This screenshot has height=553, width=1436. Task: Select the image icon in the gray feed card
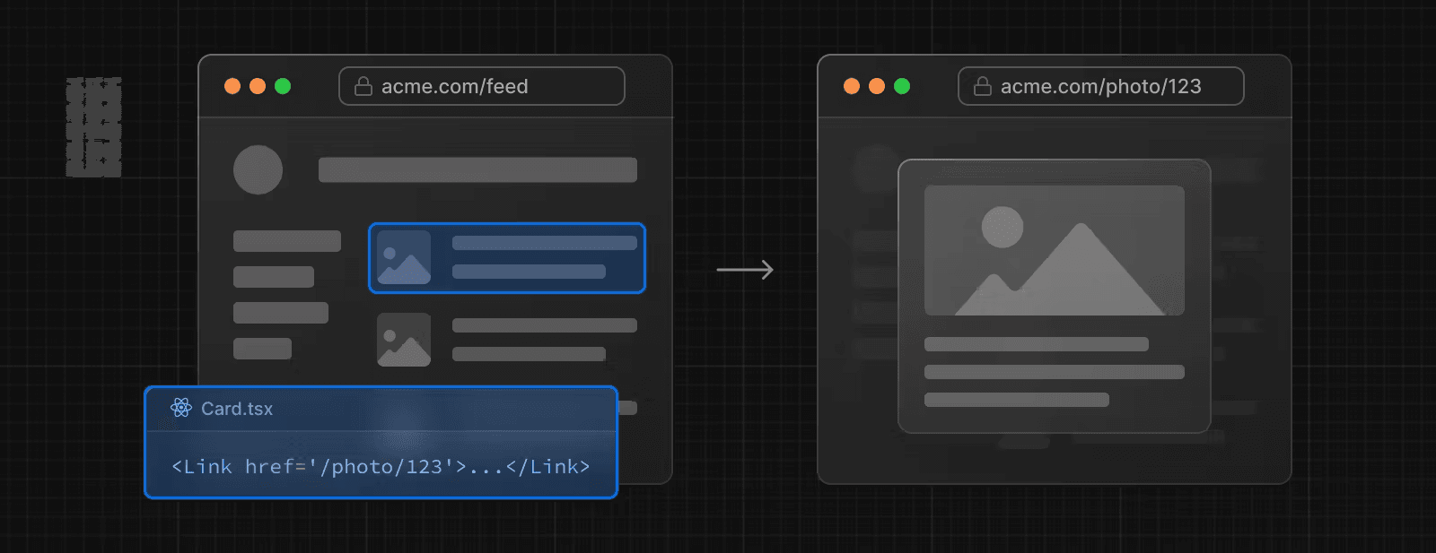pos(404,340)
